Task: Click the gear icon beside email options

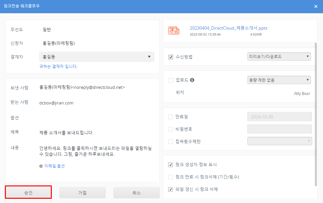Action: tap(41, 166)
